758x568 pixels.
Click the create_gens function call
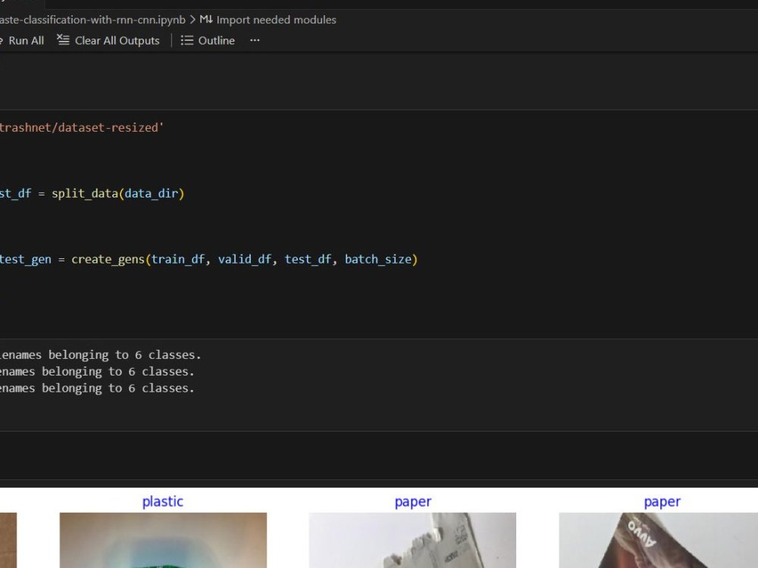[x=108, y=259]
